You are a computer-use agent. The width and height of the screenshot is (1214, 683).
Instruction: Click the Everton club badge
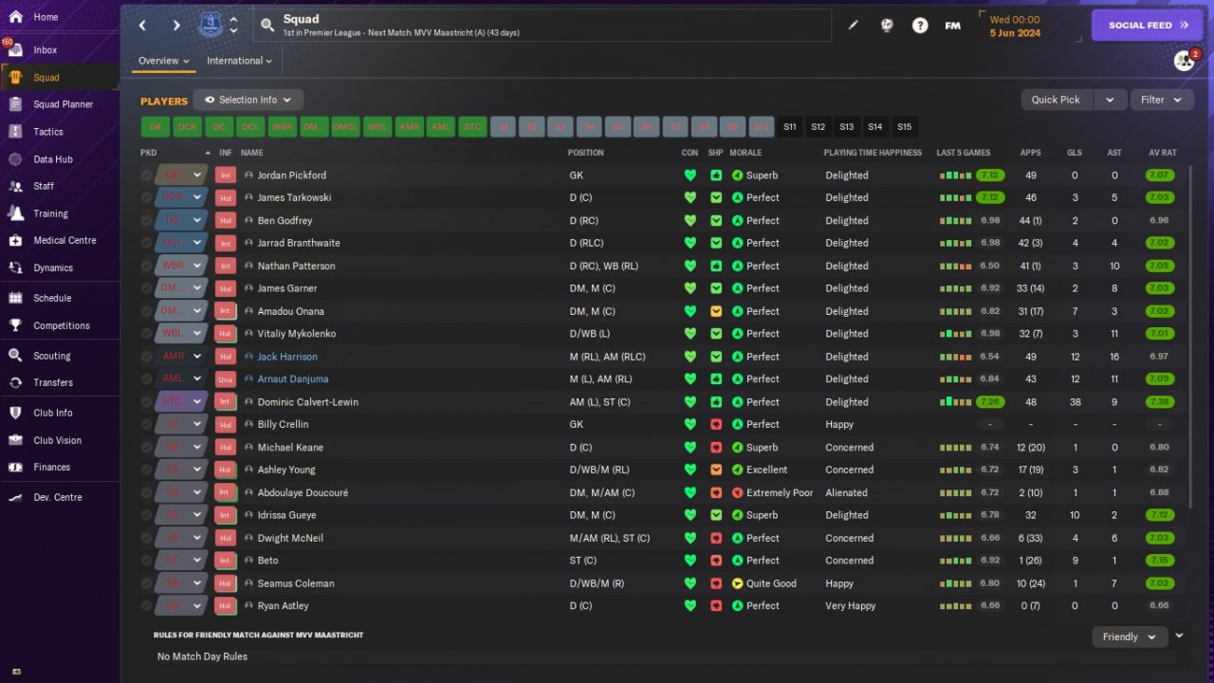pyautogui.click(x=211, y=25)
